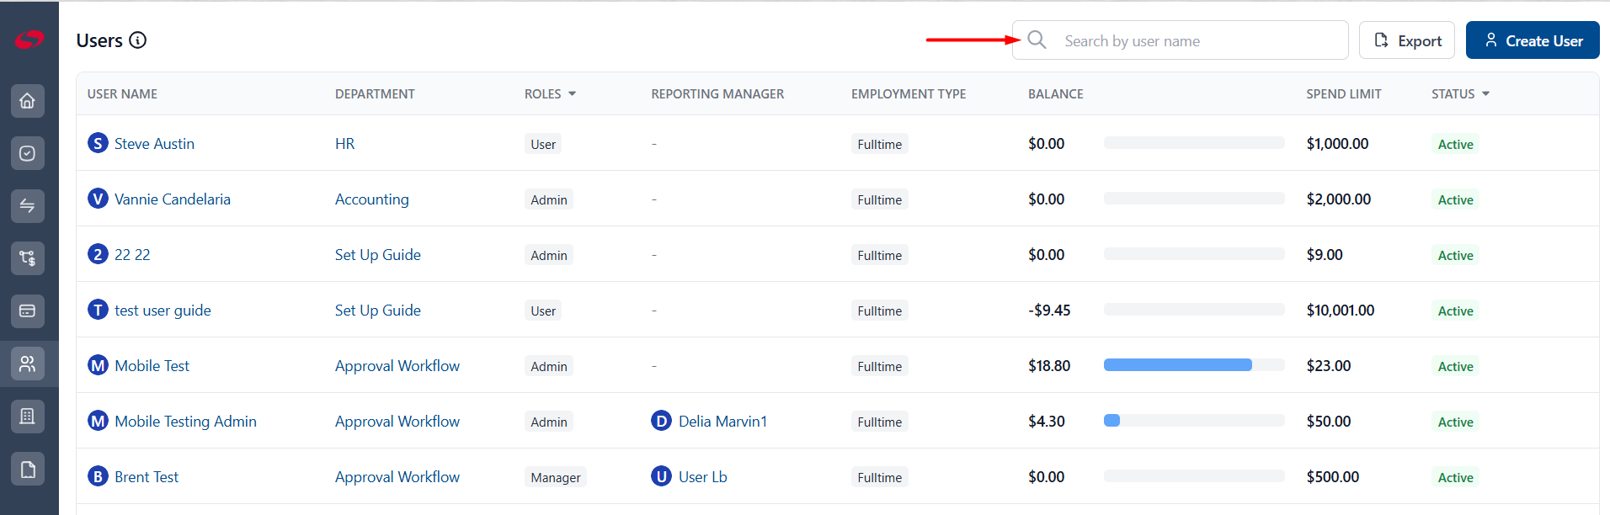
Task: Click the search magnifier icon
Action: pyautogui.click(x=1037, y=40)
